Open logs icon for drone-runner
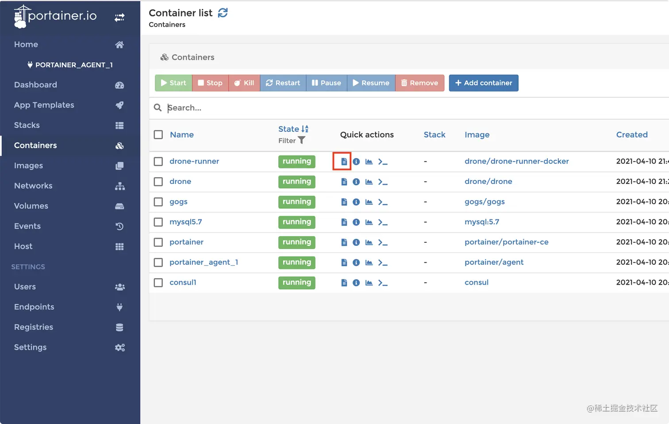Screen dimensions: 669x424 (344, 162)
